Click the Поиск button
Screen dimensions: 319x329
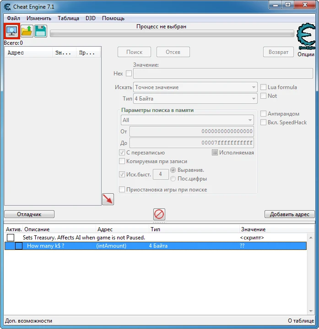(134, 52)
